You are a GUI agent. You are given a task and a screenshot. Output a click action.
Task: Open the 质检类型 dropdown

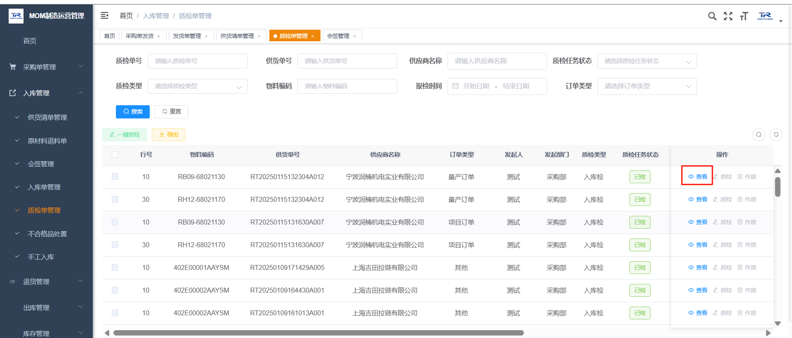tap(198, 86)
